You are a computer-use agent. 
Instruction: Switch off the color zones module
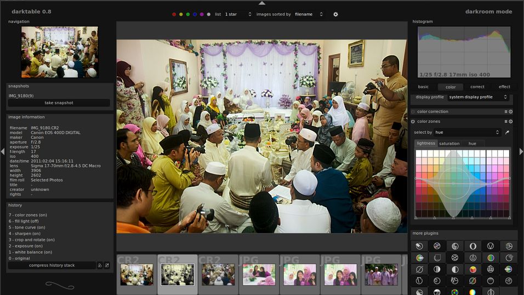(x=413, y=121)
